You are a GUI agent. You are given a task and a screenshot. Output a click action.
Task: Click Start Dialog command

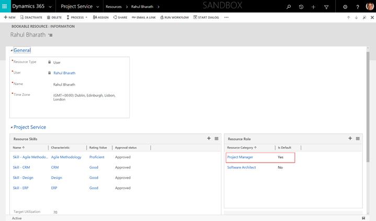pyautogui.click(x=206, y=17)
